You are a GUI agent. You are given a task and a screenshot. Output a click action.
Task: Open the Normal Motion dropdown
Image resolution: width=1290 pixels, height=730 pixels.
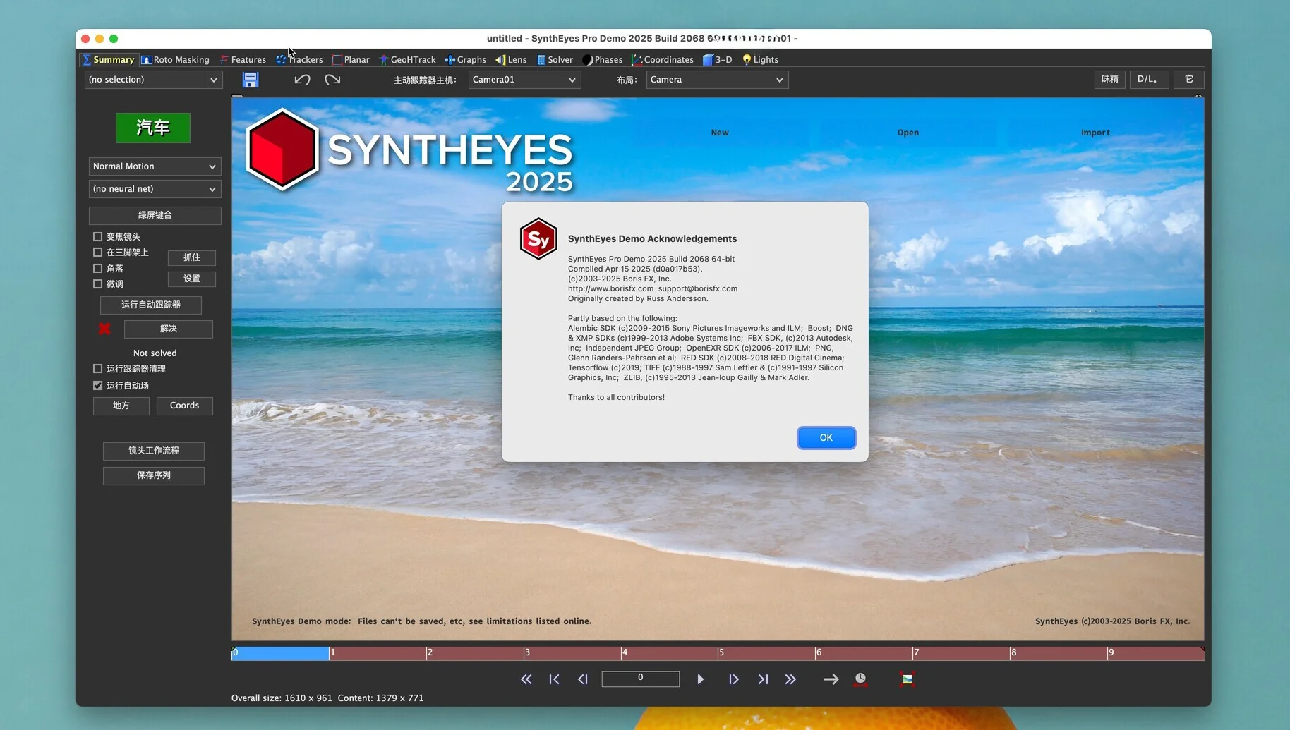[x=155, y=166]
